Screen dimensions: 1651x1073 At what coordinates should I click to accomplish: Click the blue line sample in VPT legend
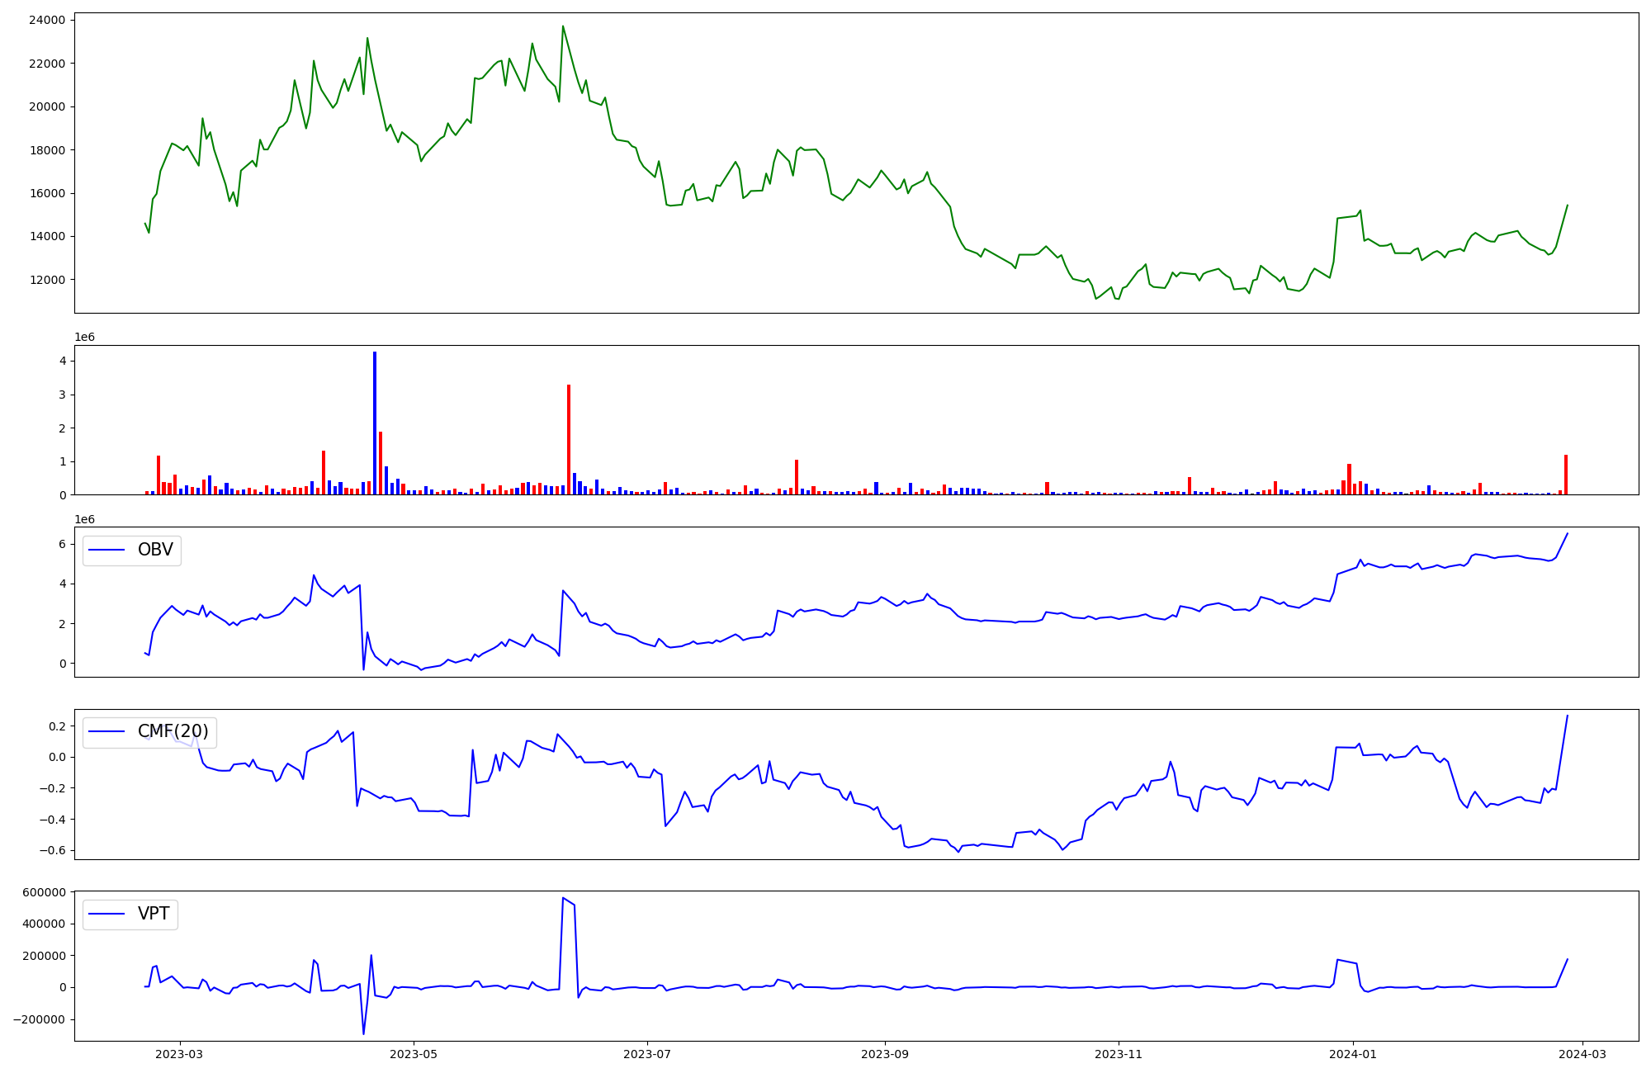pyautogui.click(x=106, y=914)
